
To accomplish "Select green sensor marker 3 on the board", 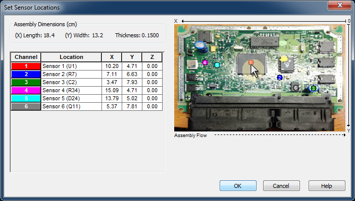I will [x=314, y=88].
